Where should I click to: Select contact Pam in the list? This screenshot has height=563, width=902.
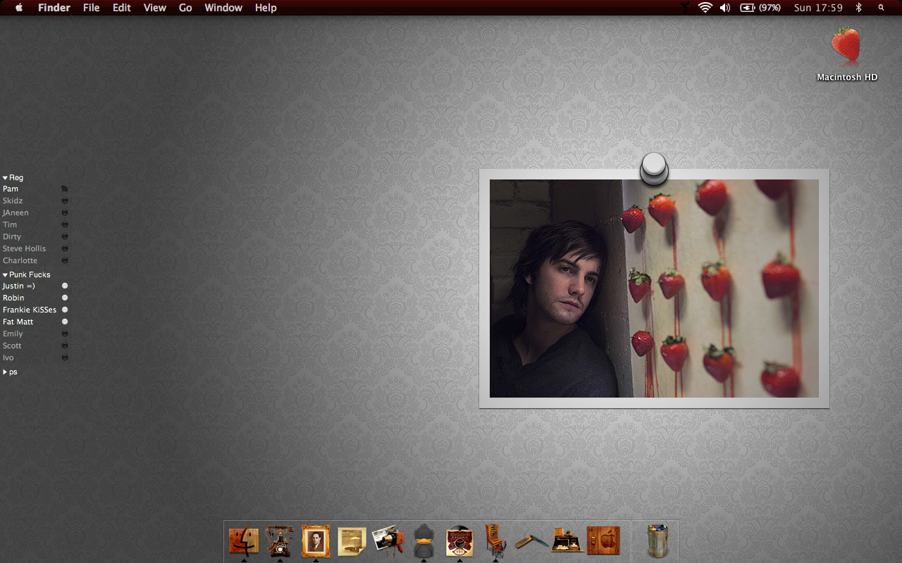pos(11,189)
